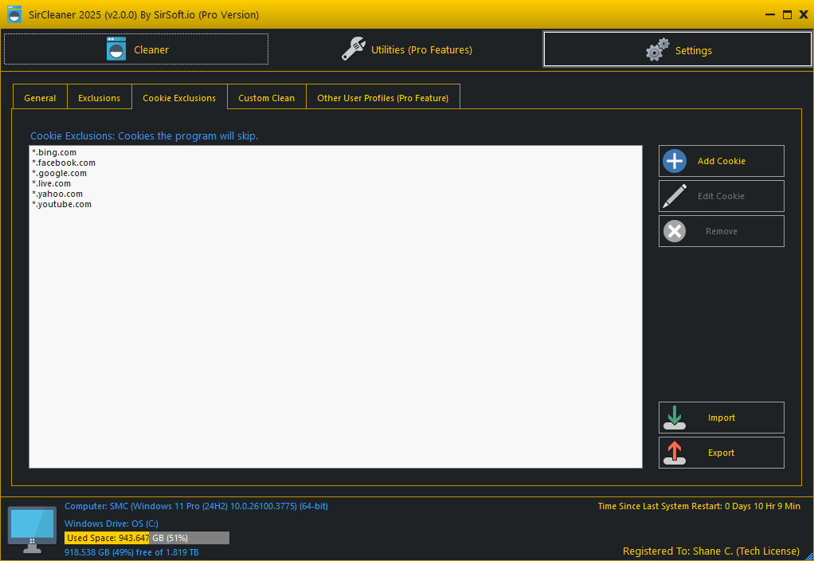Switch to the Custom Clean tab

tap(266, 98)
